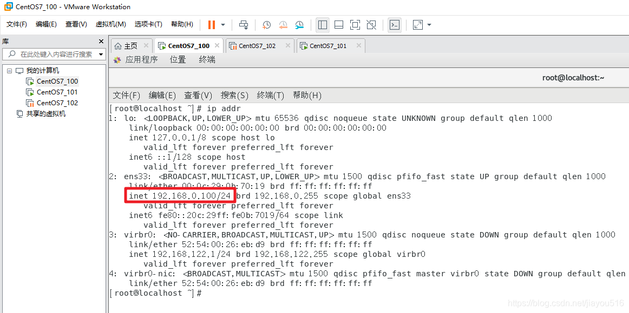Open the stretch display dropdown arrow
Viewport: 629px width, 313px height.
coord(429,25)
